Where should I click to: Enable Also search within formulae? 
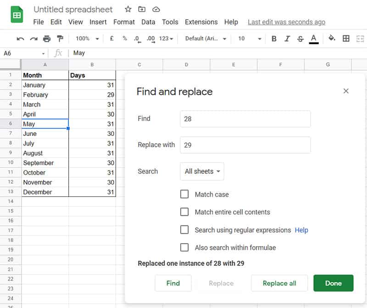tap(184, 247)
